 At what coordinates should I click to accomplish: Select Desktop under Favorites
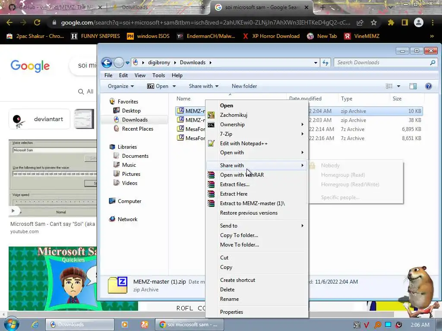[x=131, y=111]
